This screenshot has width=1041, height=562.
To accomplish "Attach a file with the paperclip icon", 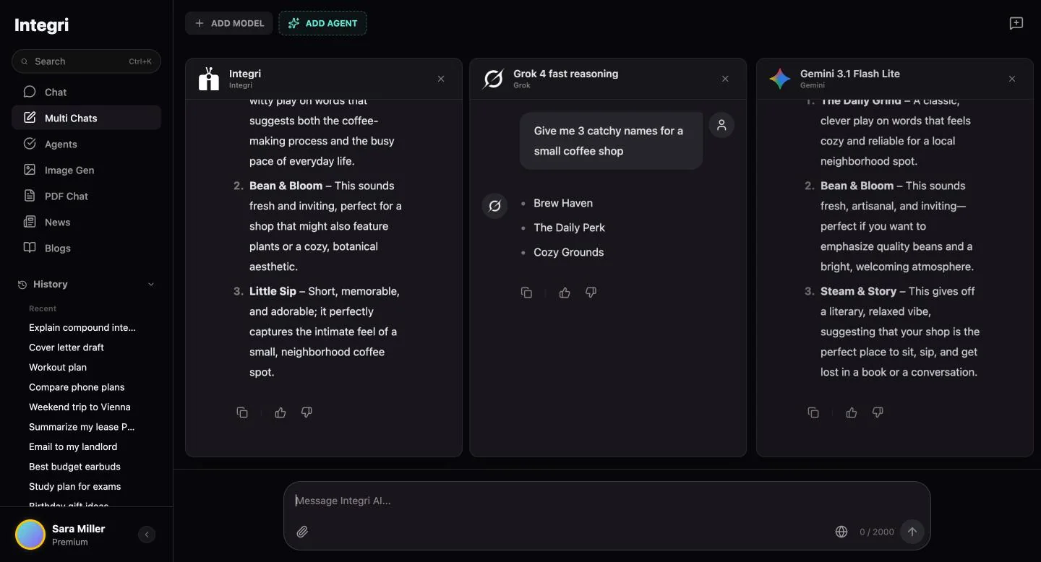I will tap(302, 532).
